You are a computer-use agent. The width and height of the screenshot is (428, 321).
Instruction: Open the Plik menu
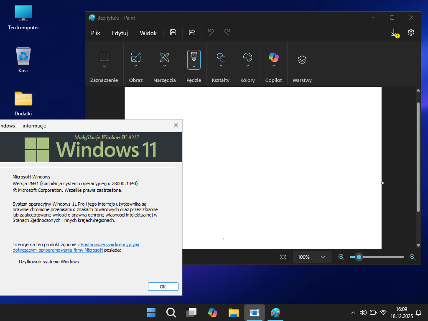tap(96, 33)
